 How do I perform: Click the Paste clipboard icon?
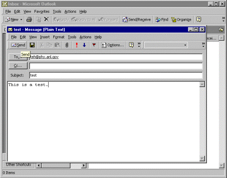click(57, 45)
